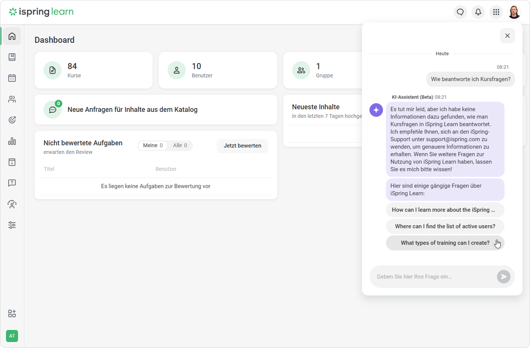The image size is (530, 348).
Task: Open the user profile avatar menu
Action: coord(514,12)
